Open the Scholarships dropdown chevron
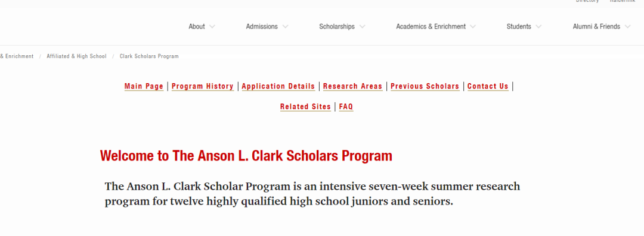This screenshot has height=236, width=644. click(362, 27)
